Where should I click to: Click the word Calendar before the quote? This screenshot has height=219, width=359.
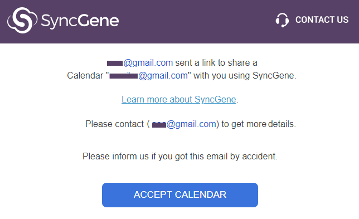pyautogui.click(x=85, y=76)
